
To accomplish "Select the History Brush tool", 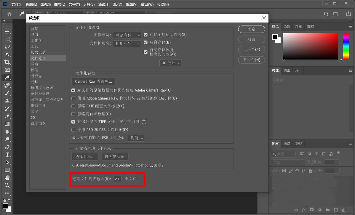I will [7, 108].
